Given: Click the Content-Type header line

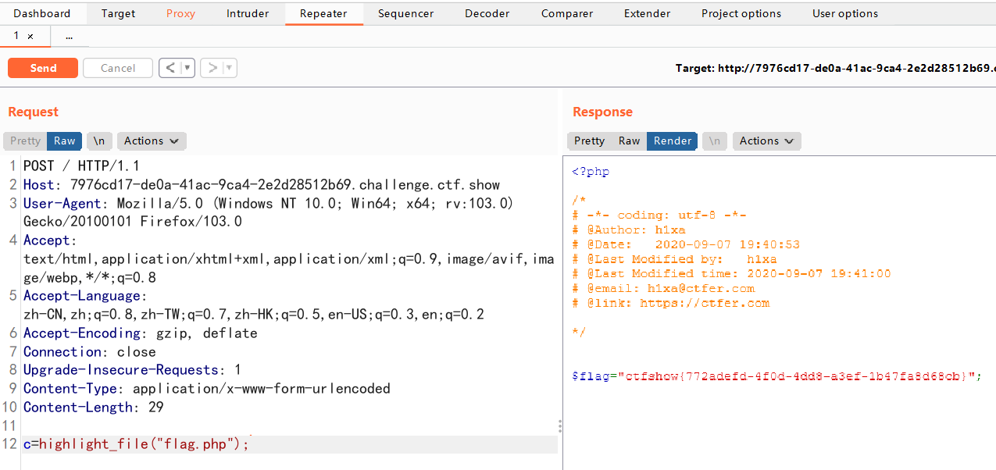Looking at the screenshot, I should 207,388.
